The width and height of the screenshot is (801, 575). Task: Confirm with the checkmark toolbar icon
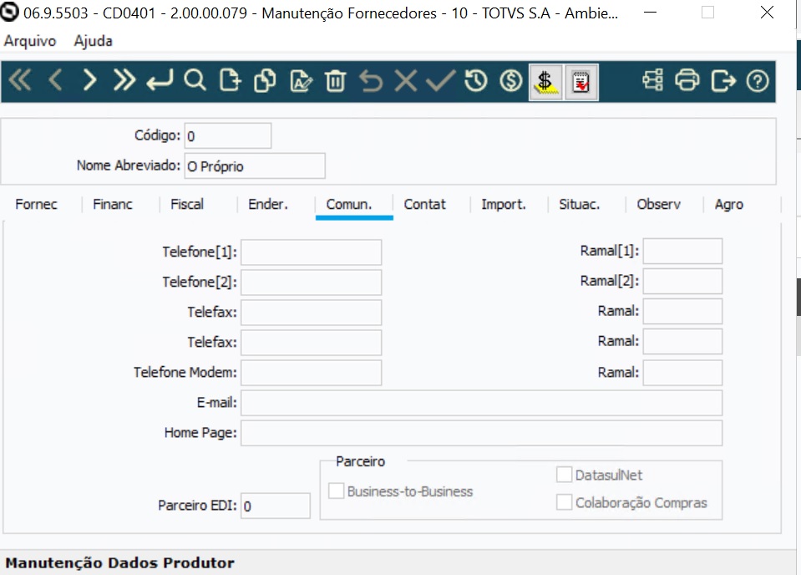pos(440,80)
